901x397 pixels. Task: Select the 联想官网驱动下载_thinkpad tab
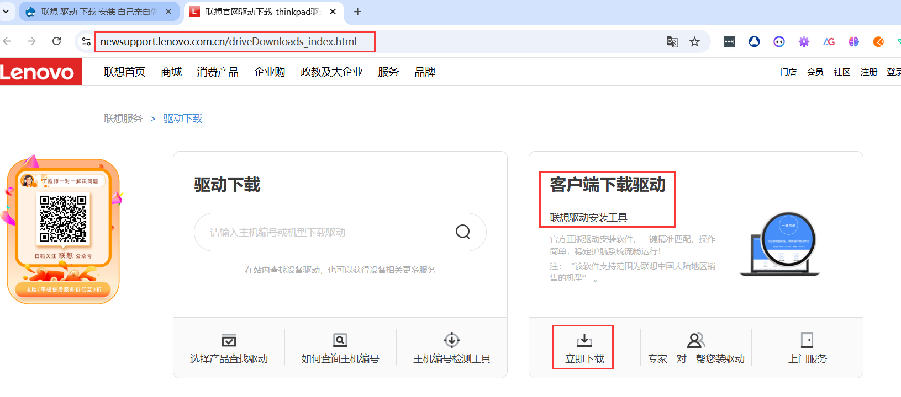click(x=262, y=12)
